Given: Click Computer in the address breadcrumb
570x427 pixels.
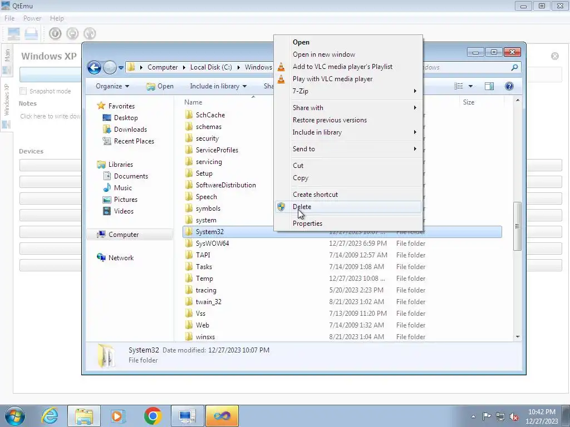Looking at the screenshot, I should (x=163, y=67).
